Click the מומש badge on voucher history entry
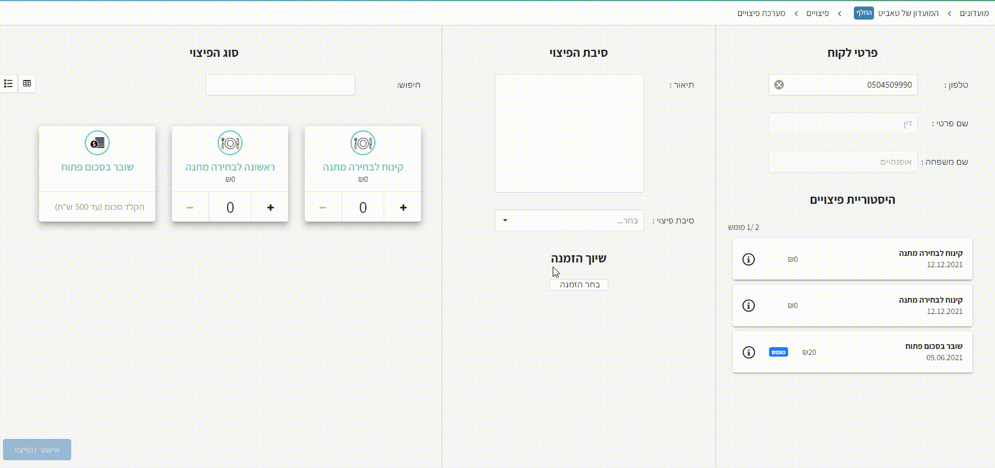This screenshot has width=995, height=468. (779, 352)
